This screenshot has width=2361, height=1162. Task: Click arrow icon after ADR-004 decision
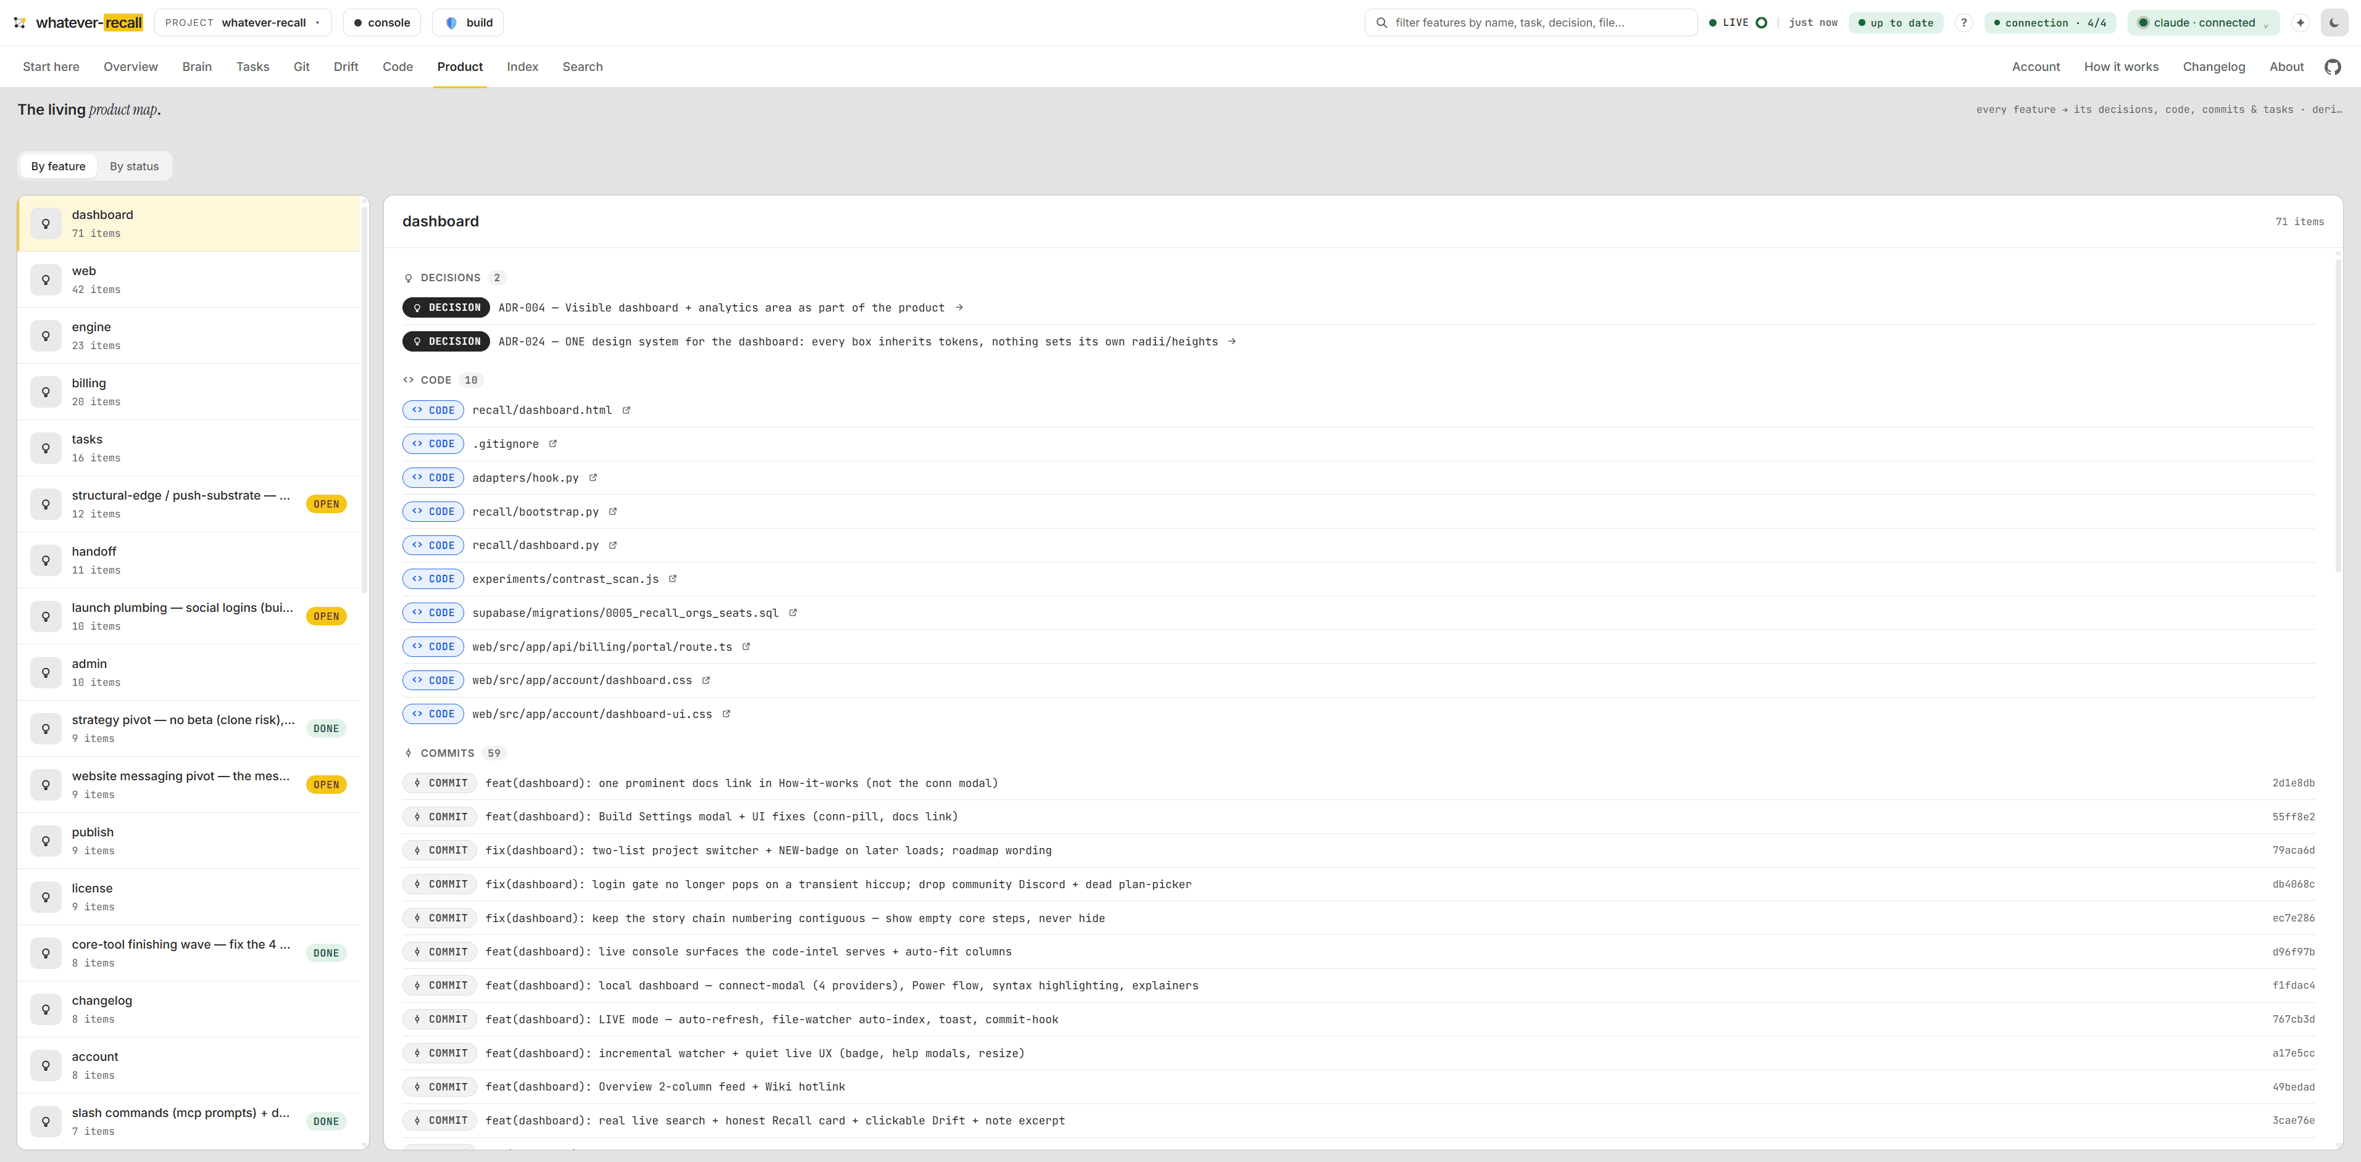959,308
